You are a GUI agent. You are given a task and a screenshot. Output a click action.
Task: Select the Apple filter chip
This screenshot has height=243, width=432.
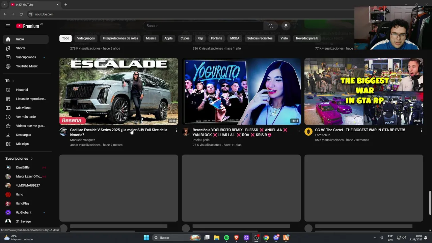tap(168, 38)
